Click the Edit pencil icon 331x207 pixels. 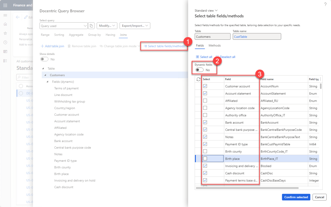[x=26, y=17]
